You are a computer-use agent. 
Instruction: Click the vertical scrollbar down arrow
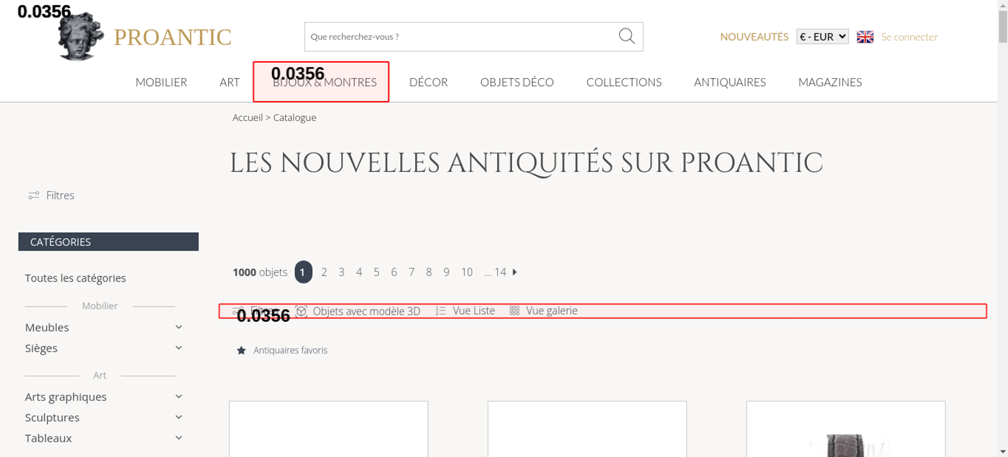[x=1002, y=451]
